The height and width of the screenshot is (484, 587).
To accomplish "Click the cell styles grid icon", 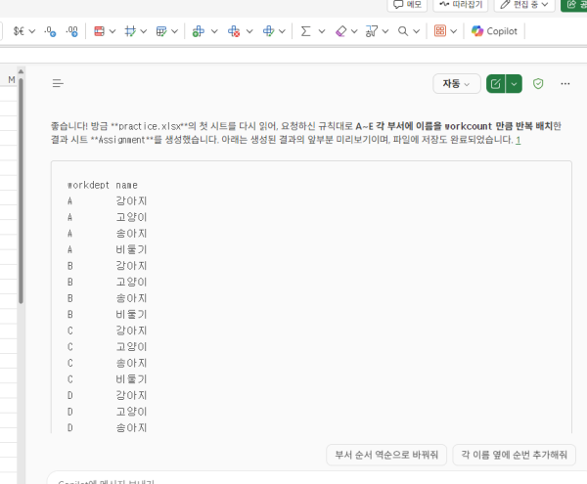I will pyautogui.click(x=130, y=31).
